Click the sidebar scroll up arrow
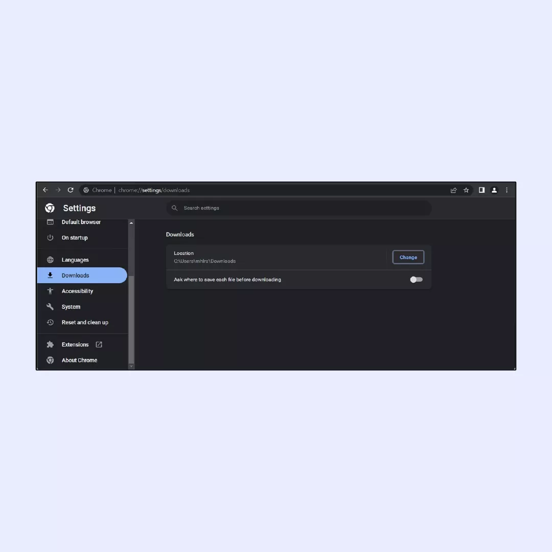 pyautogui.click(x=131, y=223)
